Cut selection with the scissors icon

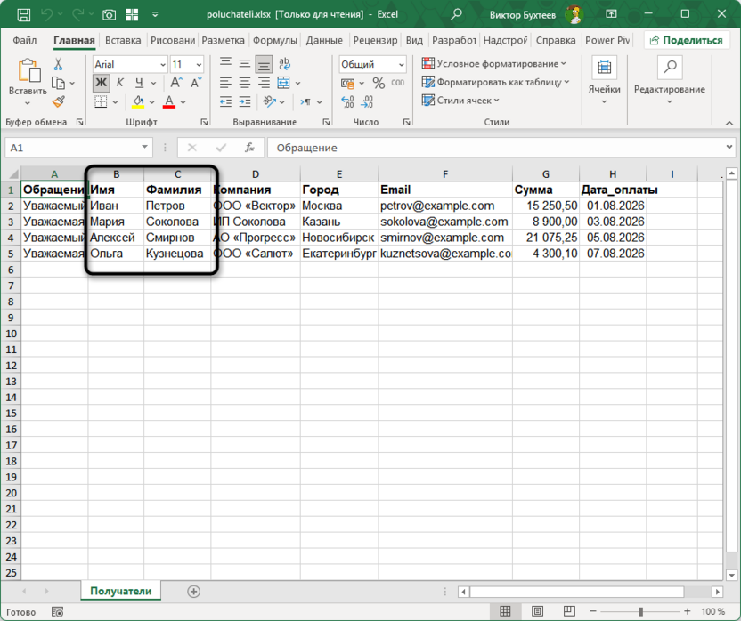tap(58, 64)
